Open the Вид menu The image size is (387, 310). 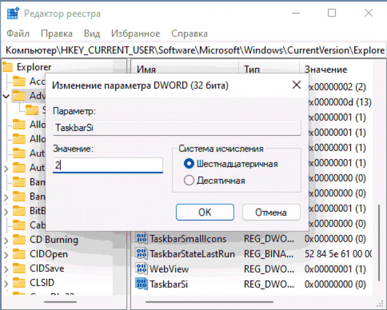click(x=92, y=33)
